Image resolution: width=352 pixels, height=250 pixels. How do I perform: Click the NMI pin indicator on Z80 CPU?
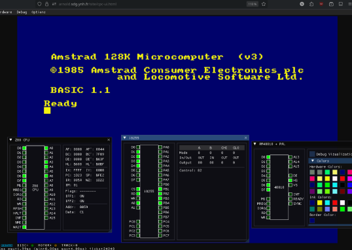[24, 223]
